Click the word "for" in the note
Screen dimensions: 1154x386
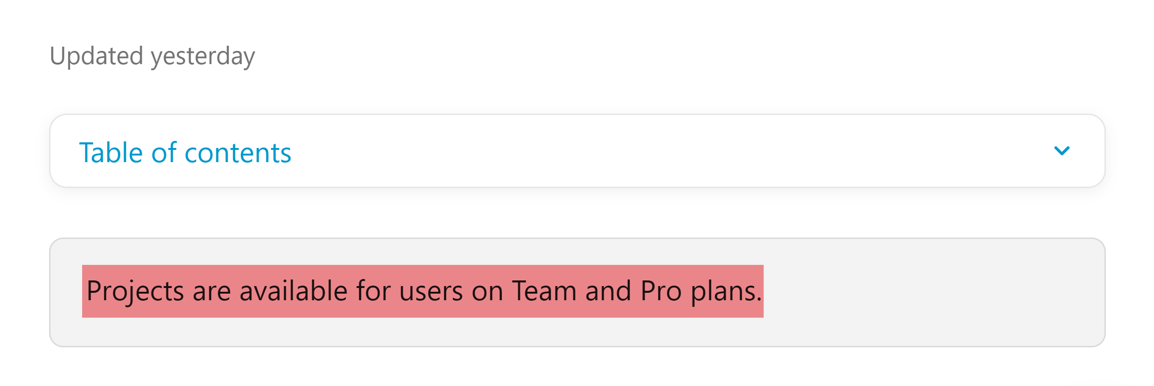pos(373,291)
